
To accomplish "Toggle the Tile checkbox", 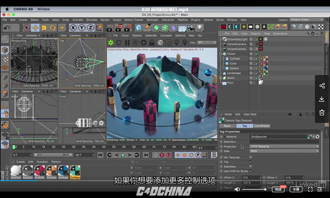I will (251, 162).
